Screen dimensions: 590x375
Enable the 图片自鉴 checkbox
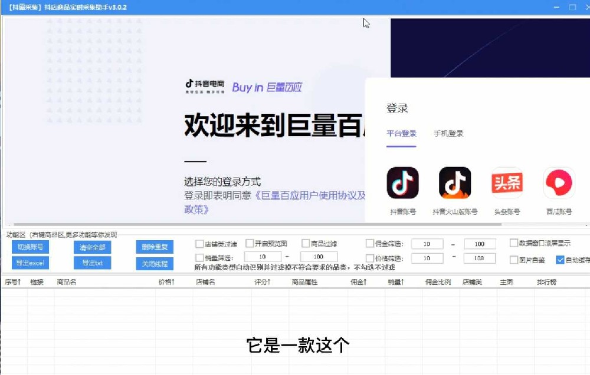[x=514, y=260]
